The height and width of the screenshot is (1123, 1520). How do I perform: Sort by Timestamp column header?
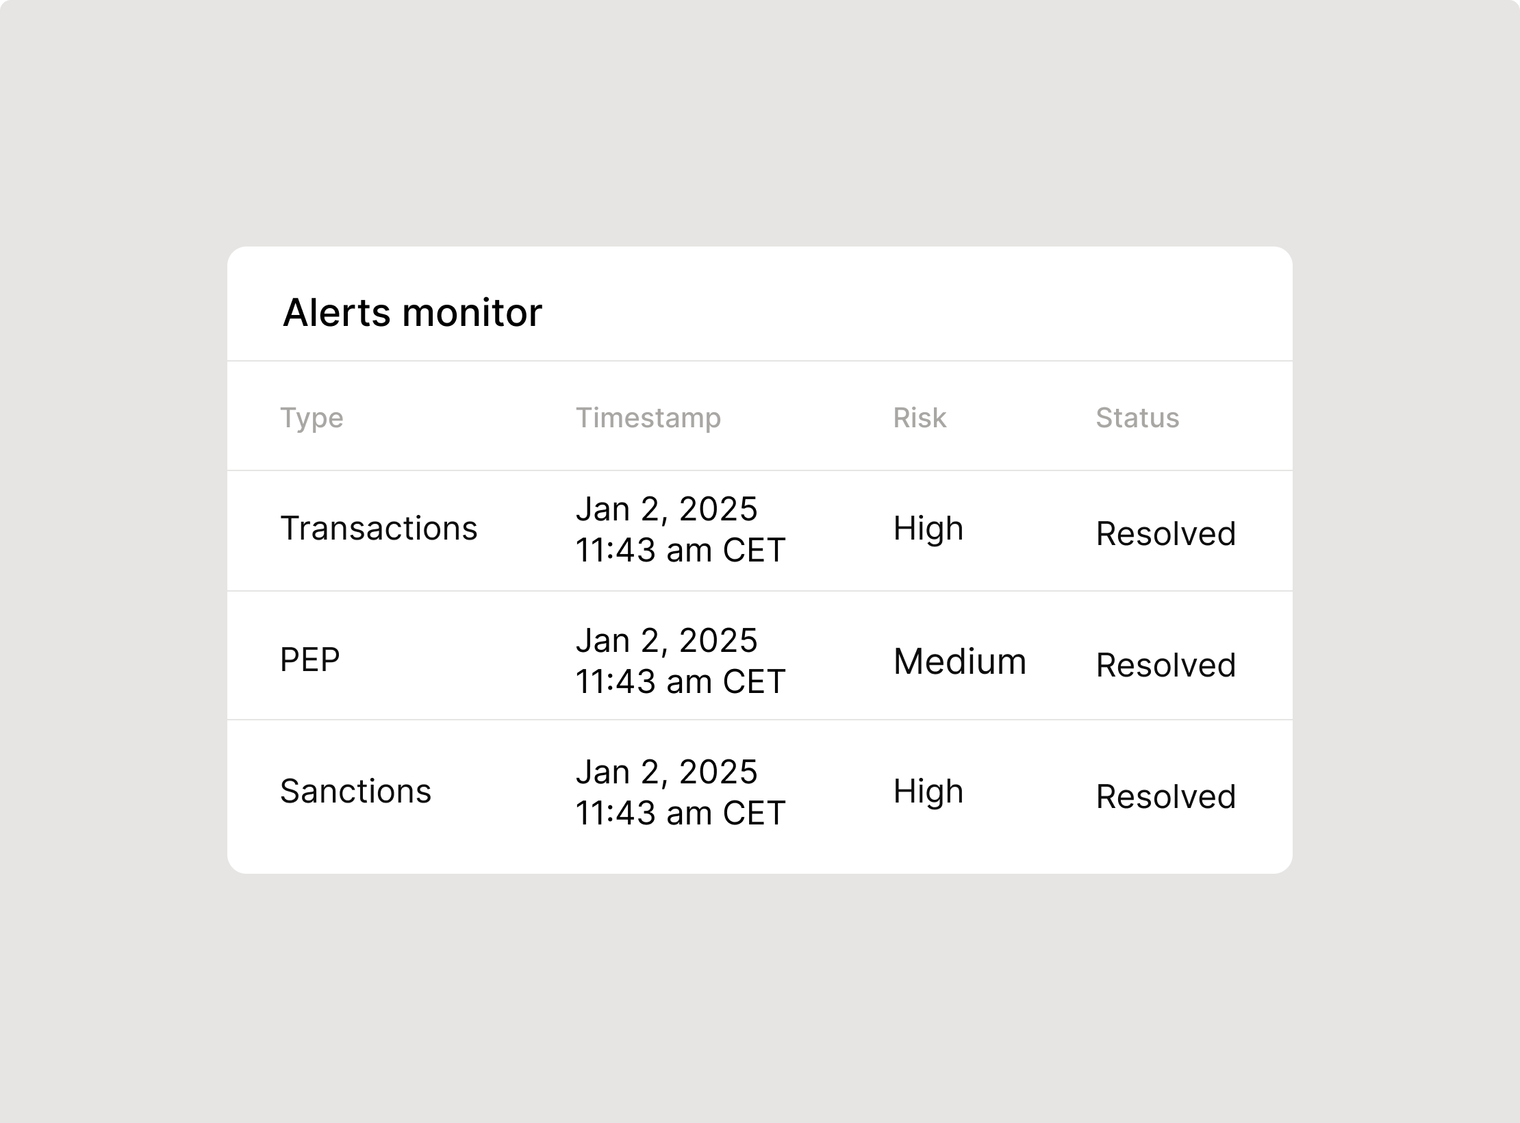pos(648,418)
